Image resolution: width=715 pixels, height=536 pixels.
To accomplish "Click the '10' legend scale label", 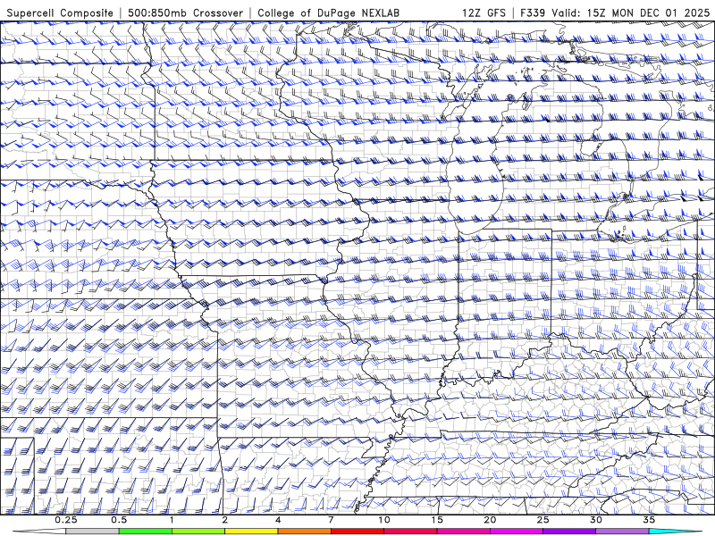I will pos(384,520).
